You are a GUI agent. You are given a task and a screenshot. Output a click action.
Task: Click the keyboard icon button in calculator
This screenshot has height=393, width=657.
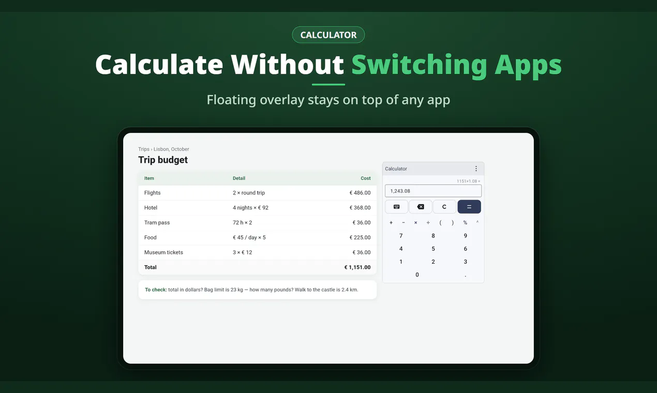(397, 207)
